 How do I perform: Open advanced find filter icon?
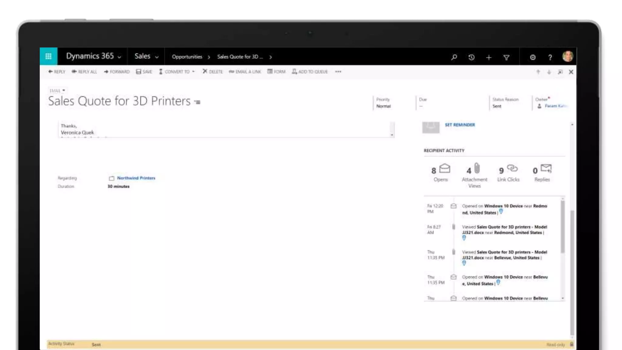coord(506,57)
